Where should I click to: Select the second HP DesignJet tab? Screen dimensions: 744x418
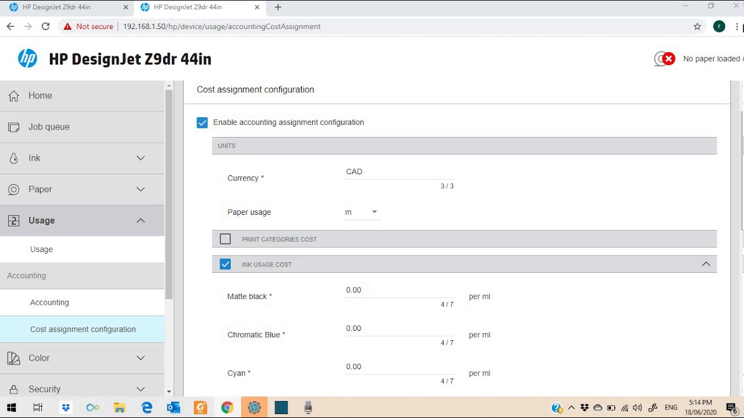199,8
